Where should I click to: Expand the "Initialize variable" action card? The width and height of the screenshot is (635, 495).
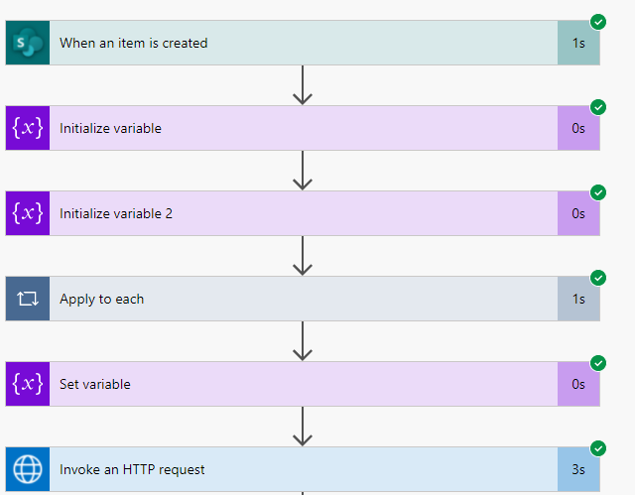click(298, 128)
